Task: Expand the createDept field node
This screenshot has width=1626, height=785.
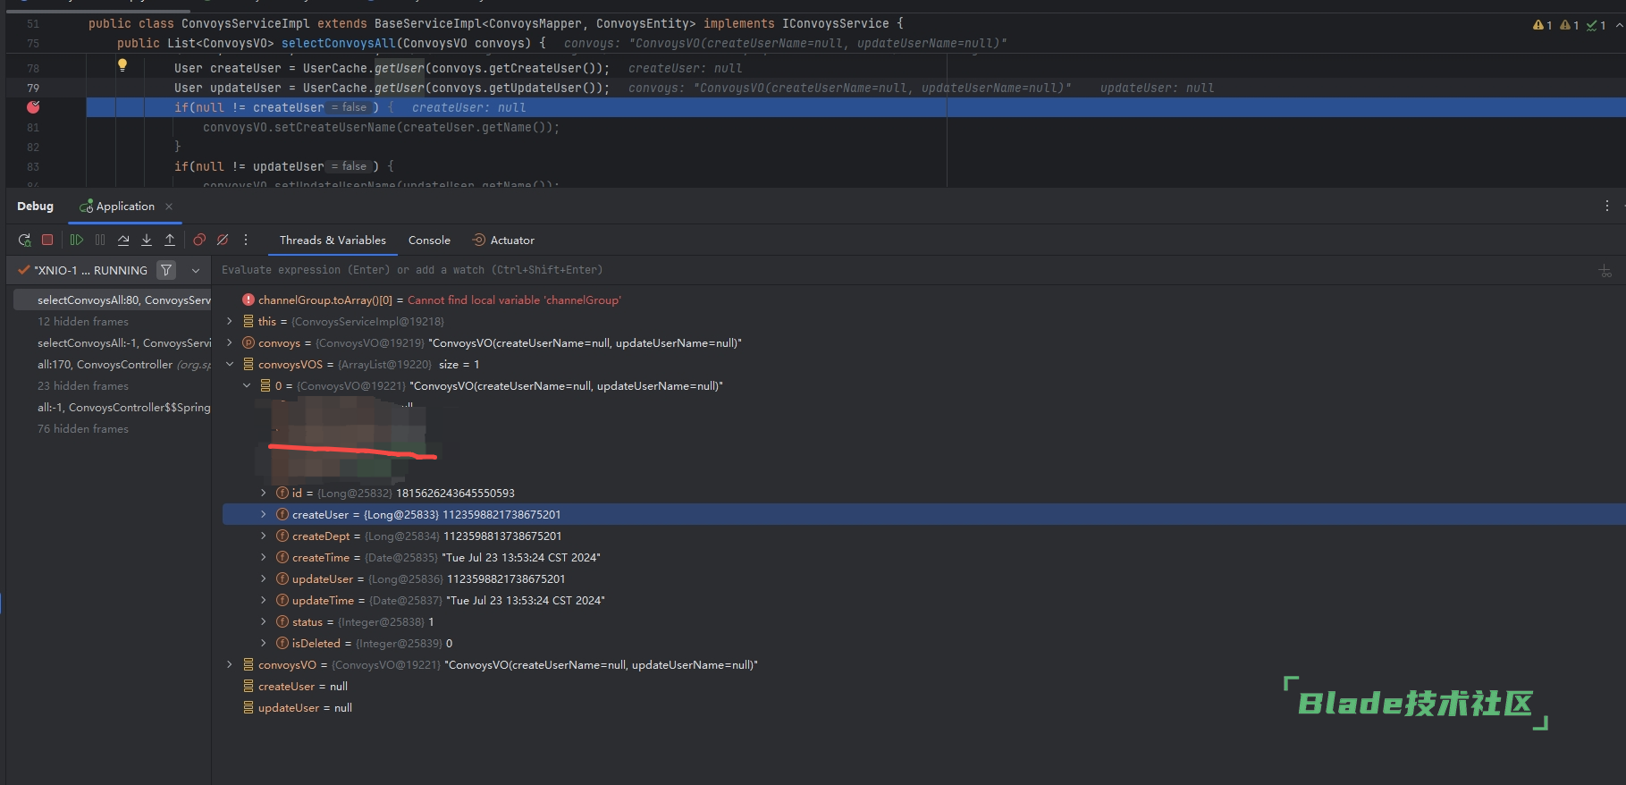Action: pyautogui.click(x=263, y=536)
